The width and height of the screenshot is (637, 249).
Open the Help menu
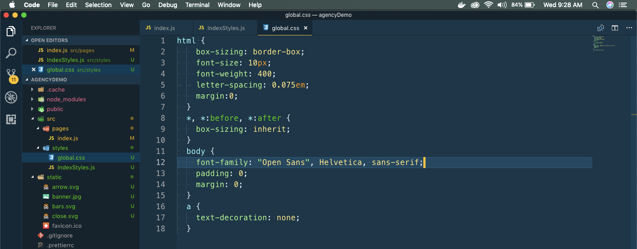click(x=255, y=5)
